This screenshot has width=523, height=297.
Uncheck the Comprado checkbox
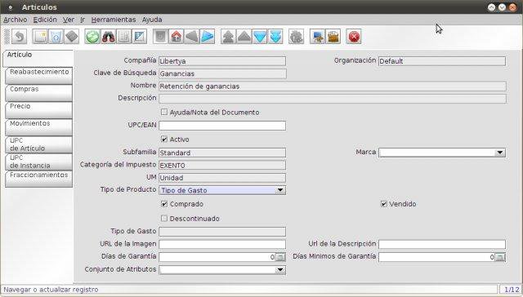coord(164,203)
